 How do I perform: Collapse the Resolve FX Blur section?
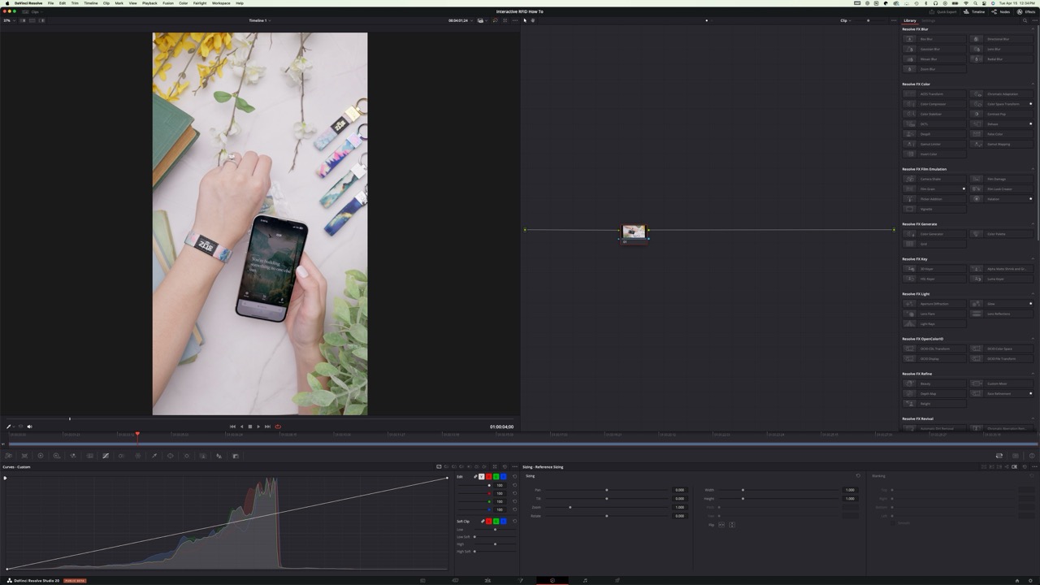click(x=1033, y=29)
